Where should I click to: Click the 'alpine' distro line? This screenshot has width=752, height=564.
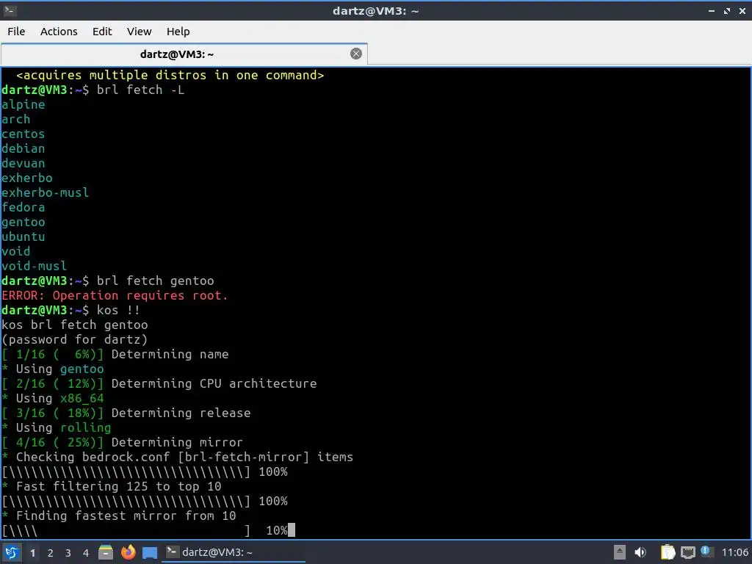[x=23, y=104]
